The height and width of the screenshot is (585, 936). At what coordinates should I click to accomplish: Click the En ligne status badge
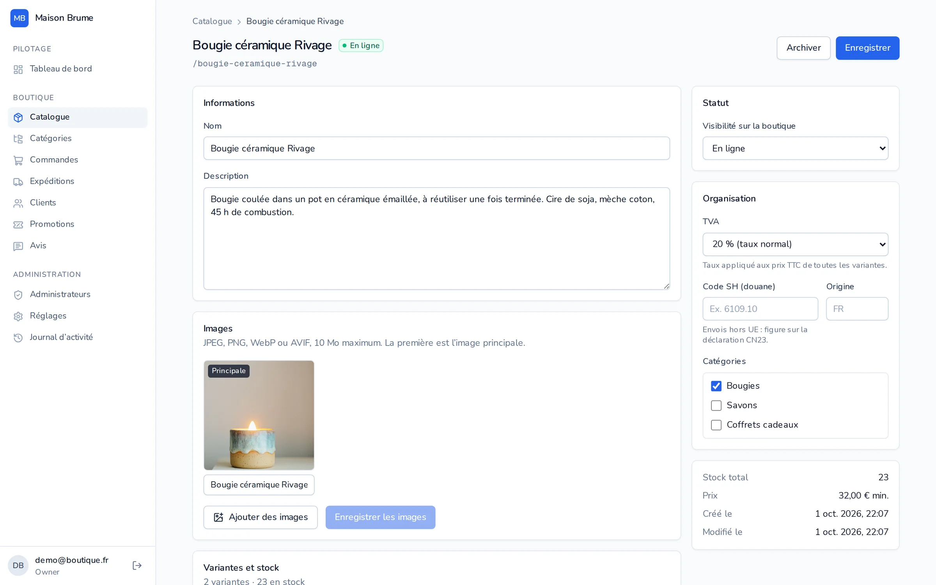(x=361, y=46)
